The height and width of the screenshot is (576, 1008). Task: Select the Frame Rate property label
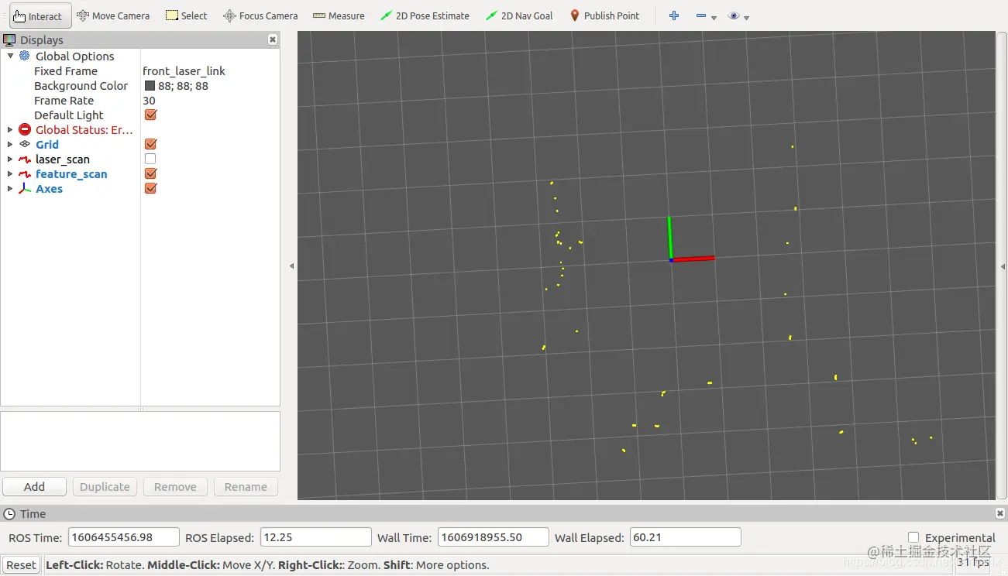64,101
